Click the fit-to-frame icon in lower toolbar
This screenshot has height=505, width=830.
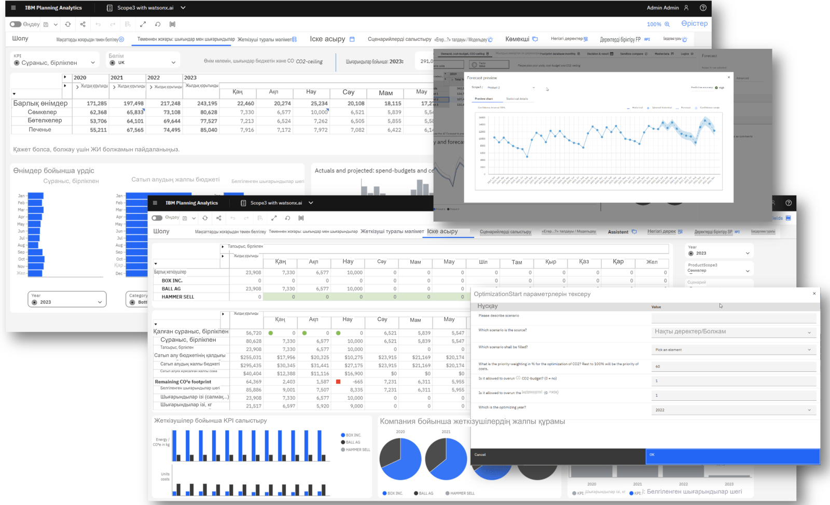301,218
